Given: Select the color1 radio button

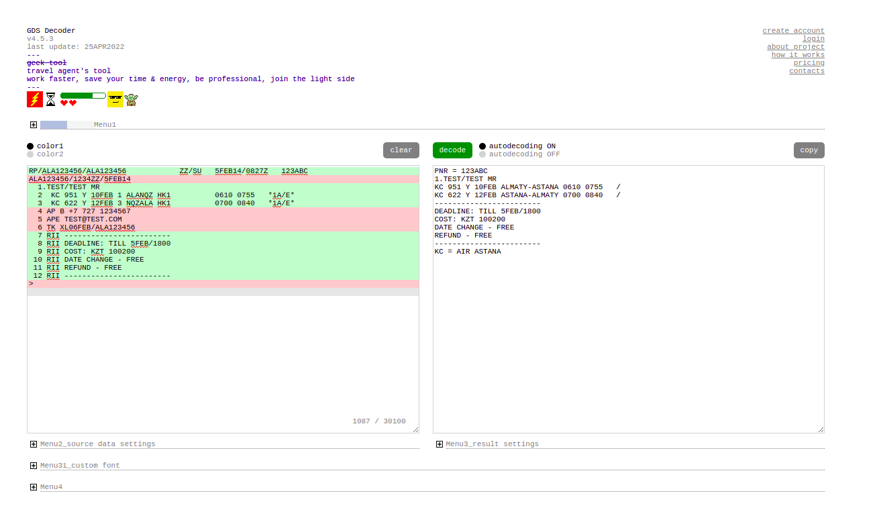Looking at the screenshot, I should click(30, 146).
